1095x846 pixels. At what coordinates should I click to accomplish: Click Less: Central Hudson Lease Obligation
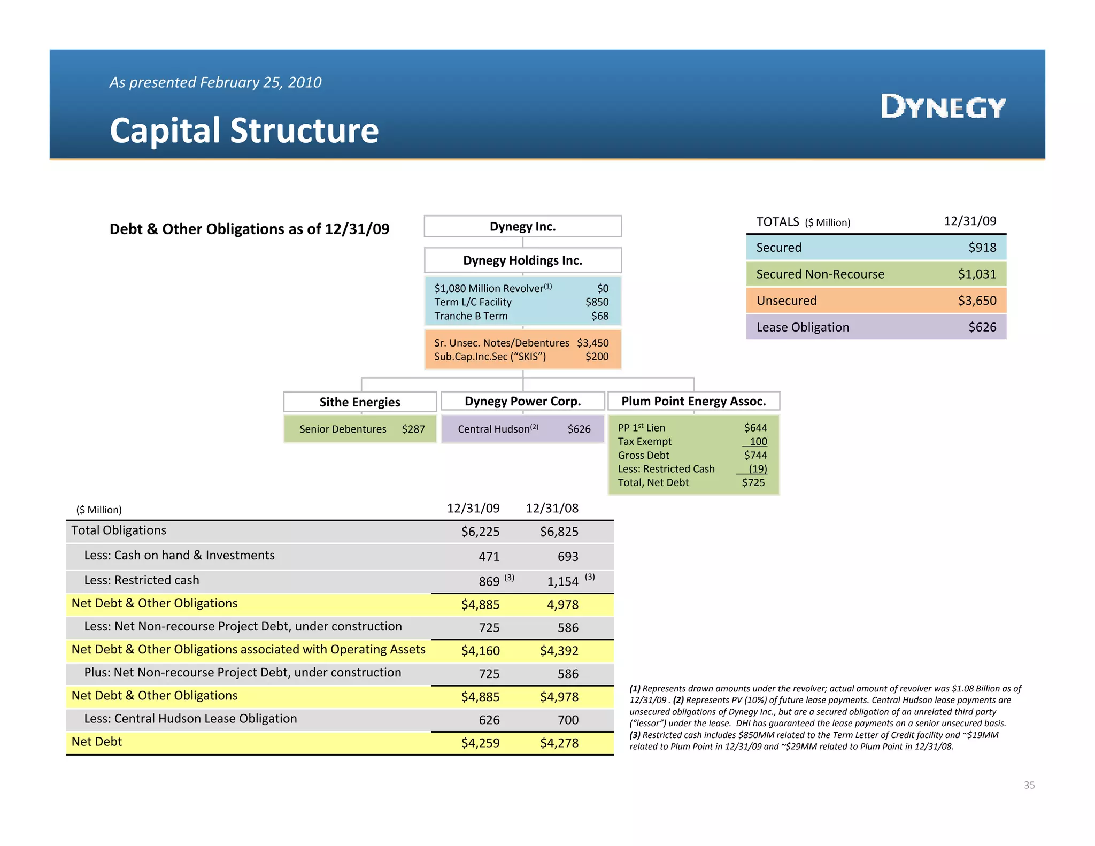pos(190,719)
